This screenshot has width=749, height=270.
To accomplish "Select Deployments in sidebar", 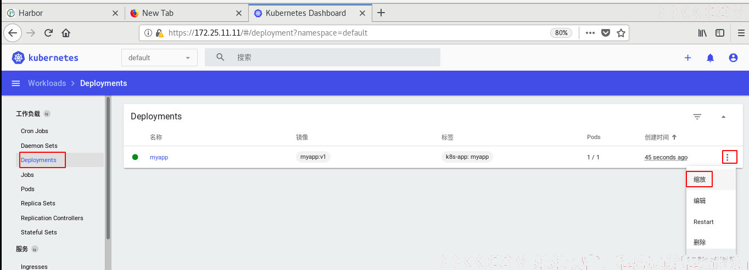I will click(x=38, y=160).
